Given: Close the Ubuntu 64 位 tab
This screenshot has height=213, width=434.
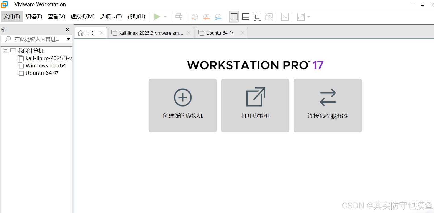Looking at the screenshot, I should click(242, 33).
